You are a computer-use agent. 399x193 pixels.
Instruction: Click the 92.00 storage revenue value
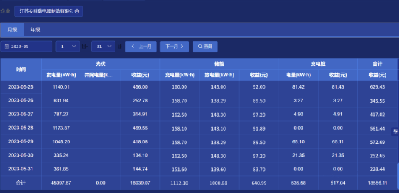point(259,87)
